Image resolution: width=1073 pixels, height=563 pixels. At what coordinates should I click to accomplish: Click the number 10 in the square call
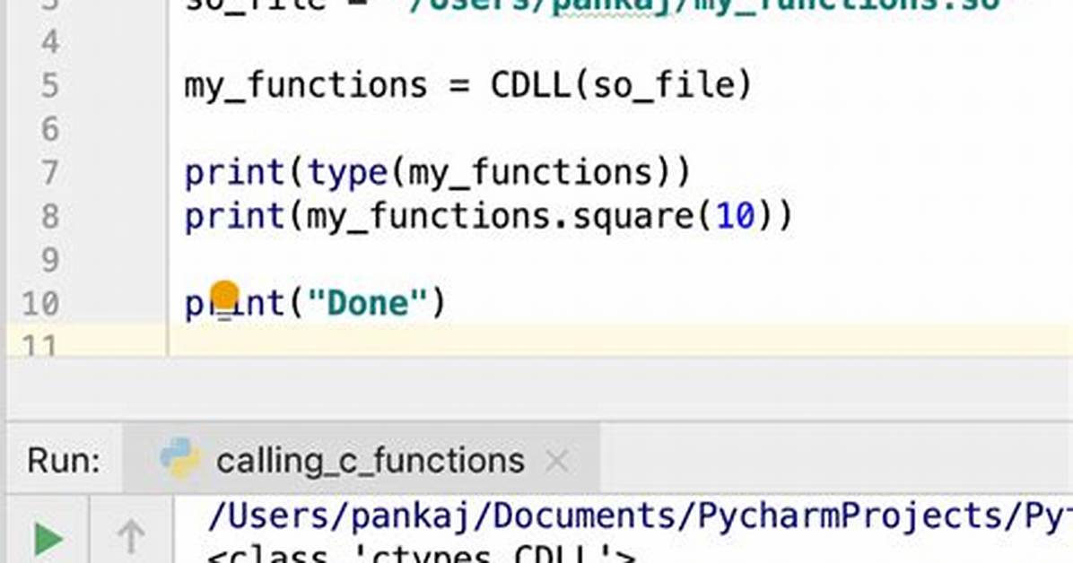tap(735, 216)
